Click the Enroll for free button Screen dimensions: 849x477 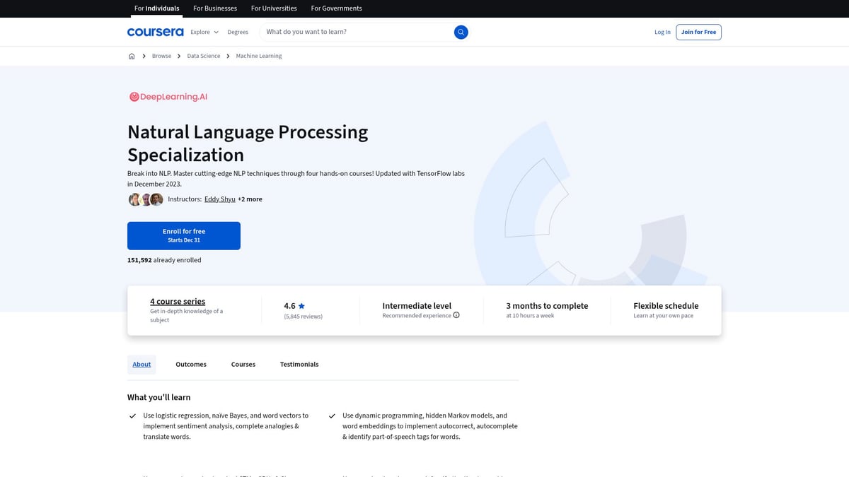(x=184, y=235)
